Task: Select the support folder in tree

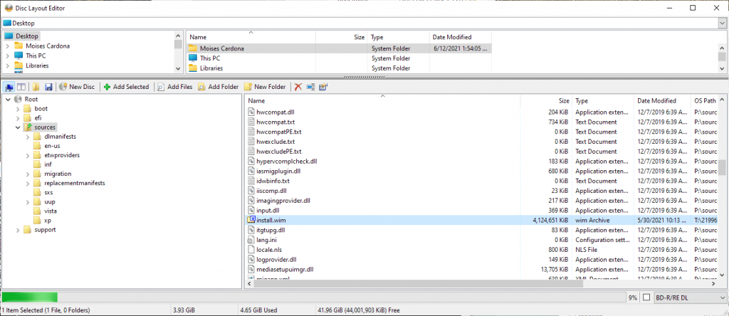Action: pyautogui.click(x=45, y=229)
